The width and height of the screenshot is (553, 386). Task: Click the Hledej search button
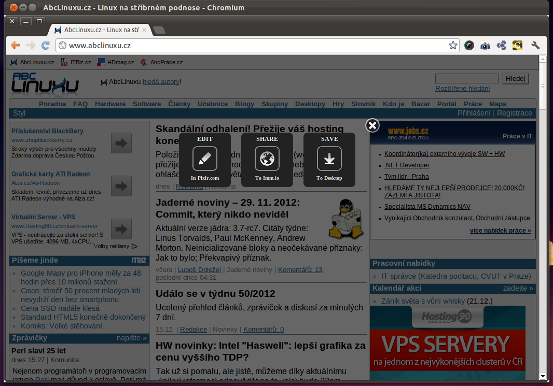click(x=515, y=79)
